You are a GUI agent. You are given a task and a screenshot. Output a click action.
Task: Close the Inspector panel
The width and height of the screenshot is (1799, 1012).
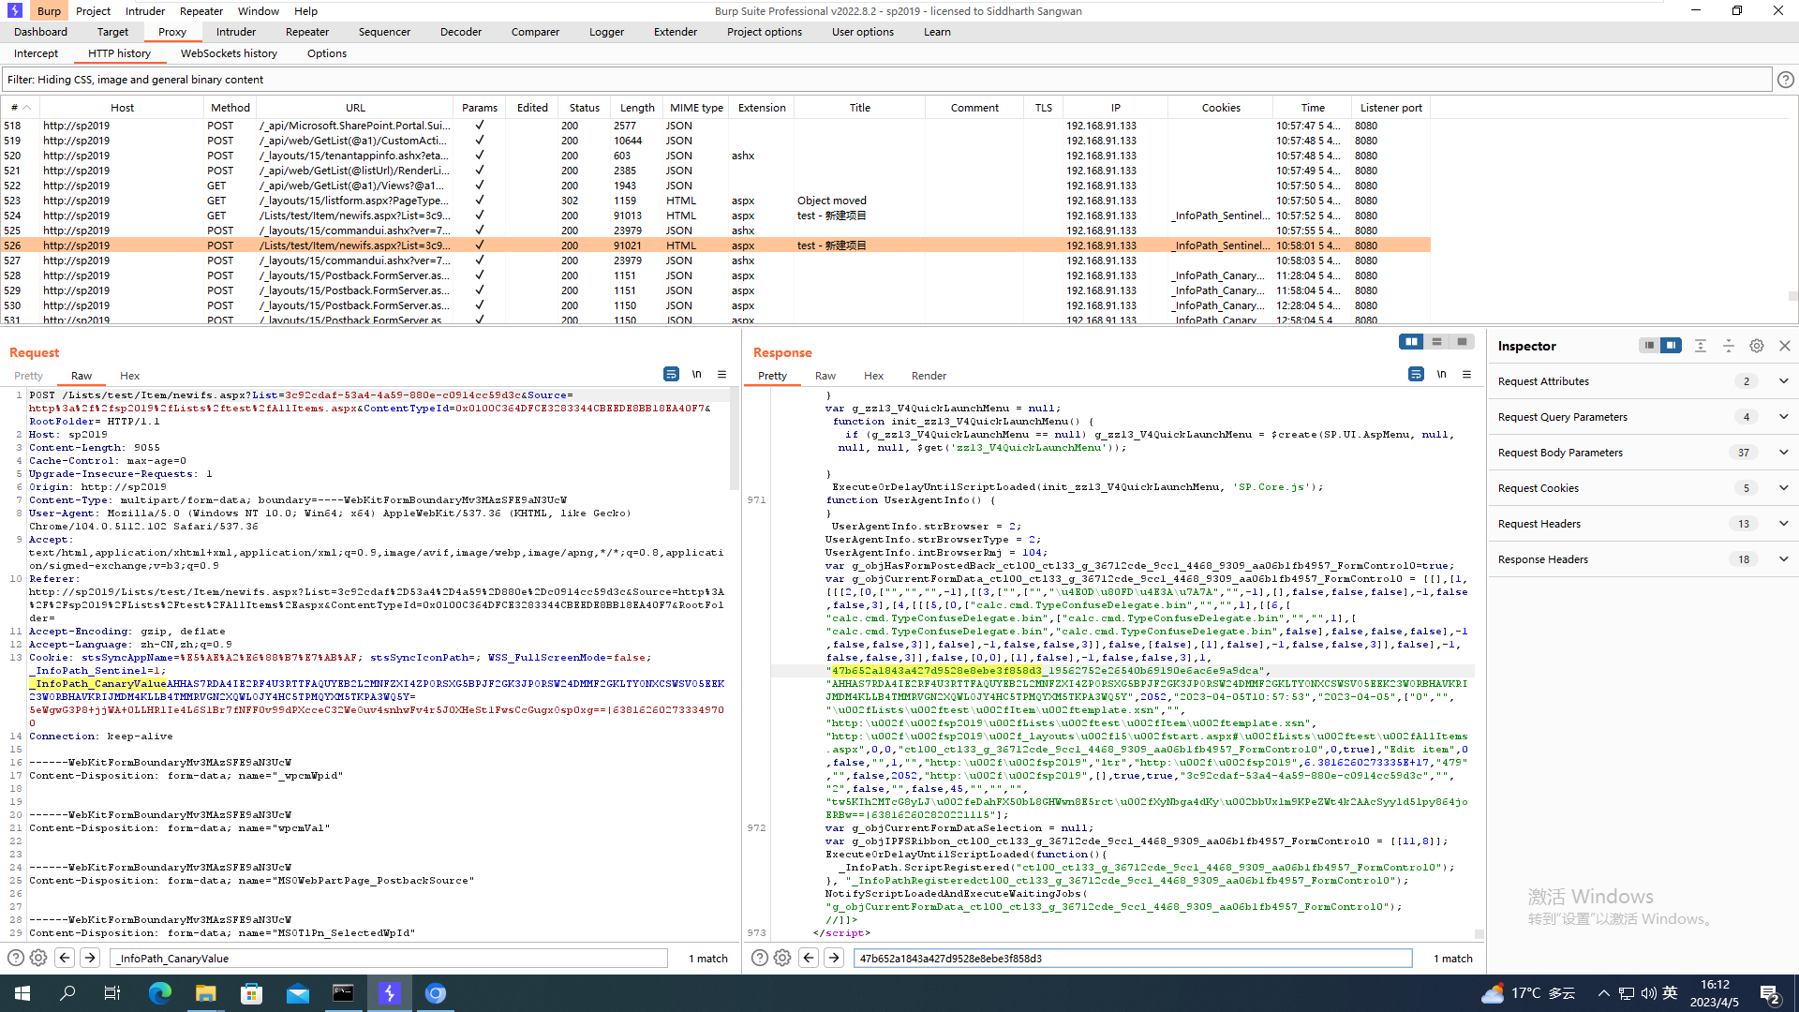click(1785, 346)
